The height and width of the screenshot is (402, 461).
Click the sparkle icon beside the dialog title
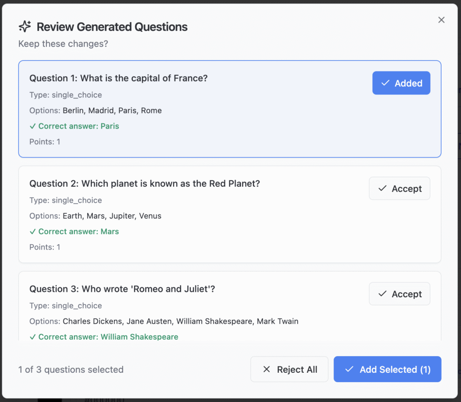(25, 27)
